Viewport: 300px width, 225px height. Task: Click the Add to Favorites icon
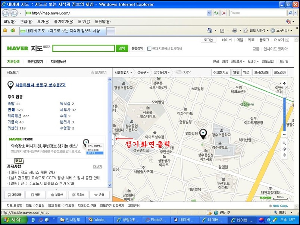pyautogui.click(x=13, y=30)
